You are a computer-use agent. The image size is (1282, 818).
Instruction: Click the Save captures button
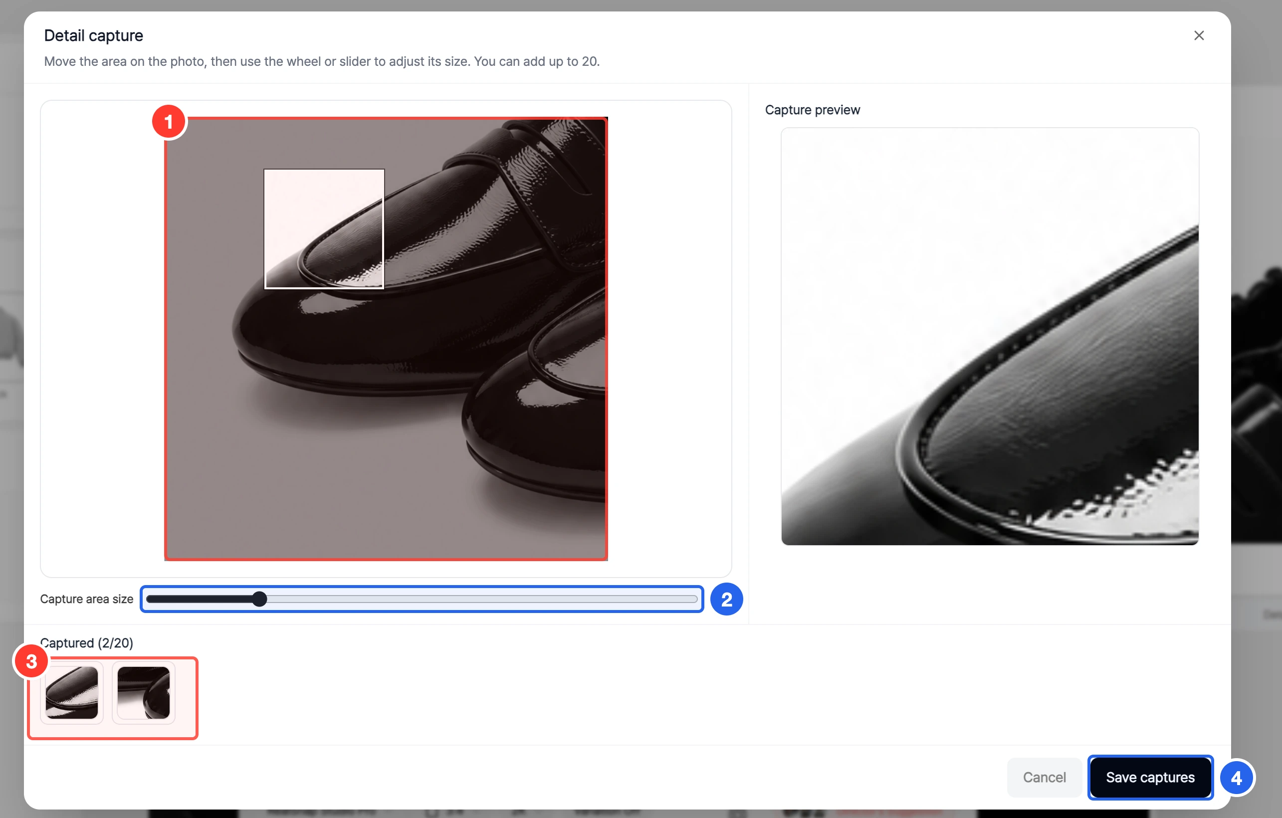coord(1150,777)
